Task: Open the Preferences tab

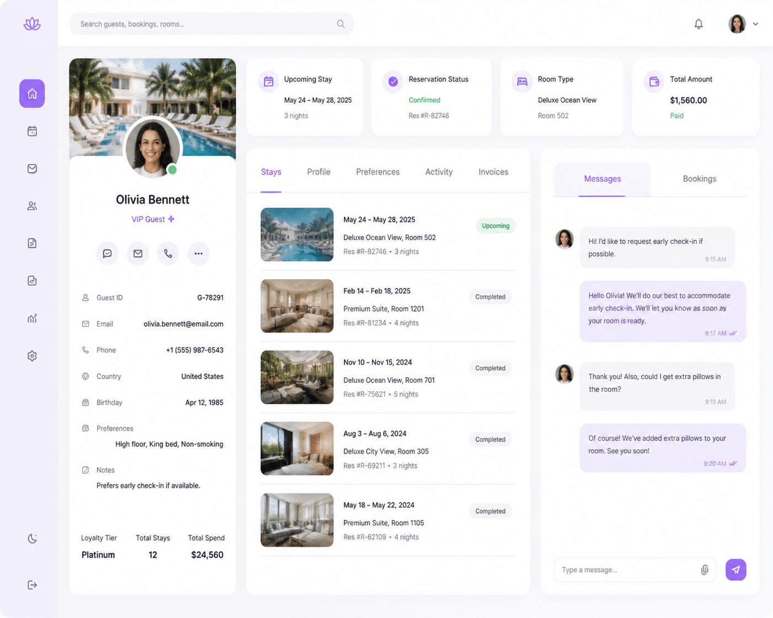Action: click(378, 172)
